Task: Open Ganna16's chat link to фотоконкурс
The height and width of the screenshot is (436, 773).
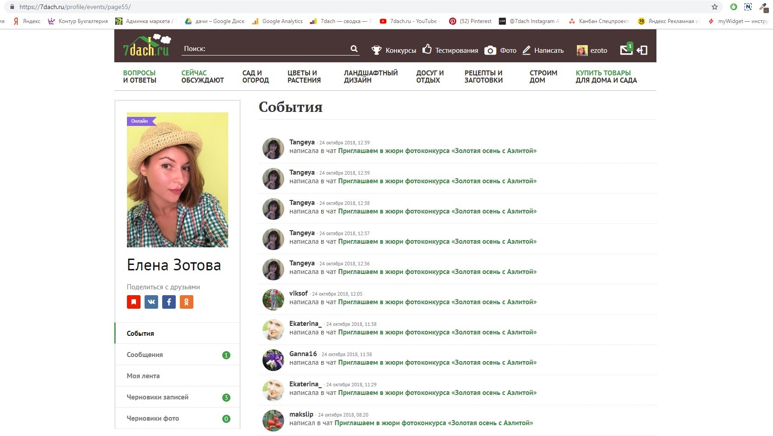Action: coord(437,362)
